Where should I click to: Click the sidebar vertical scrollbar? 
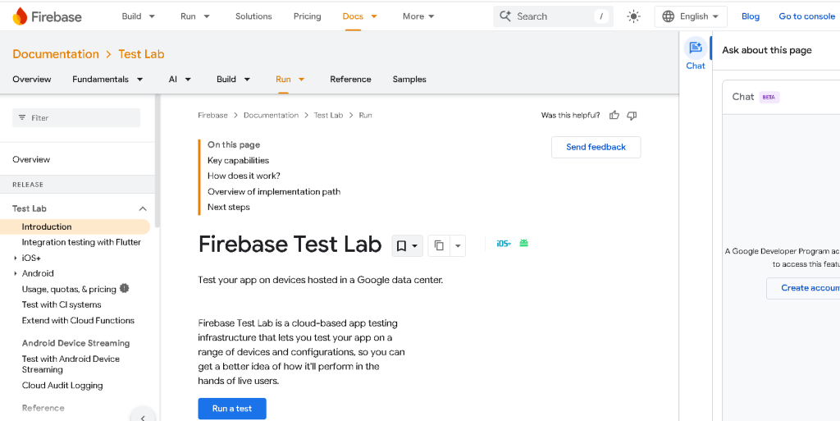157,161
